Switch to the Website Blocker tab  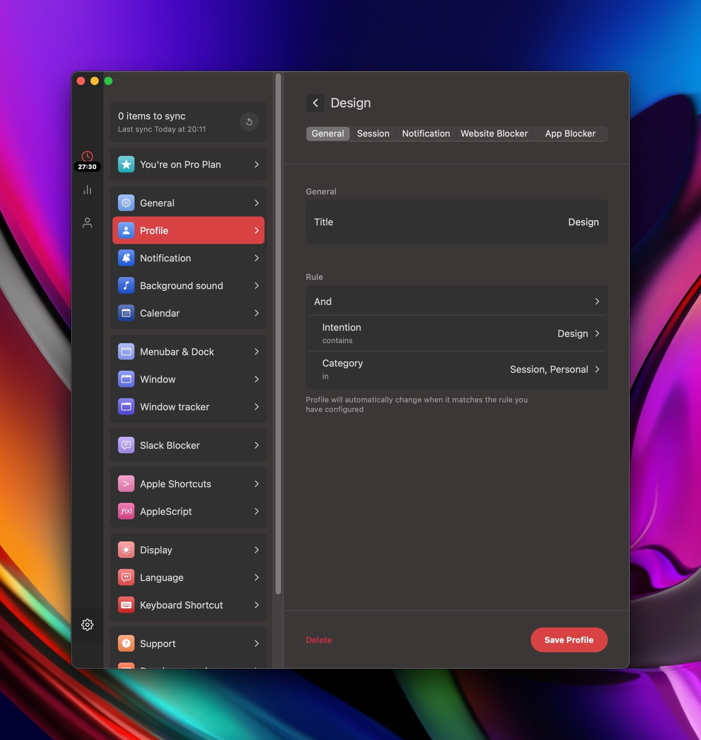(494, 134)
